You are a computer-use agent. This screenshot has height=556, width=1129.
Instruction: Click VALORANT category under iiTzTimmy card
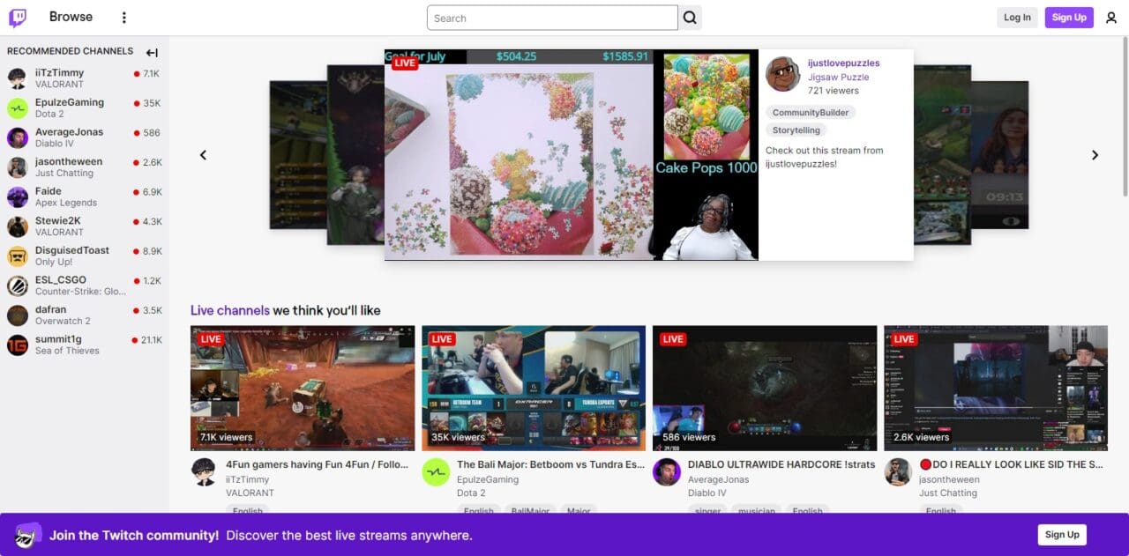(250, 493)
